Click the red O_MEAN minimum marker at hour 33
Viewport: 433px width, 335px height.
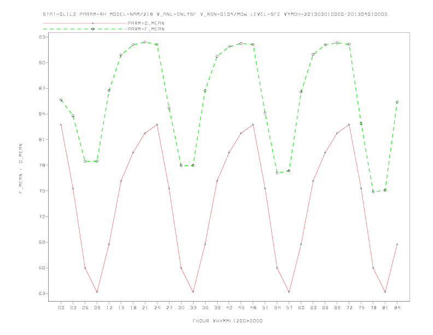point(193,292)
